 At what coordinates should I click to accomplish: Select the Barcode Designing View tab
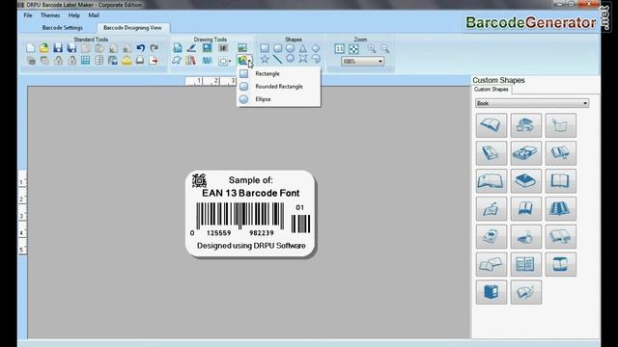132,28
